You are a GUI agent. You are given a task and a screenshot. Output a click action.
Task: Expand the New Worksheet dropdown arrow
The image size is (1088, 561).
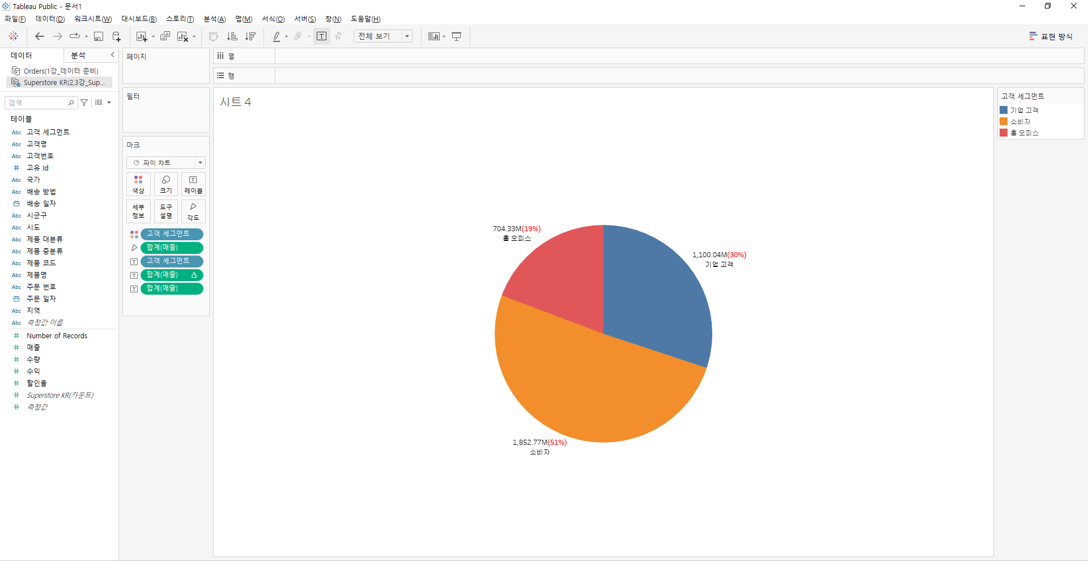pyautogui.click(x=153, y=37)
